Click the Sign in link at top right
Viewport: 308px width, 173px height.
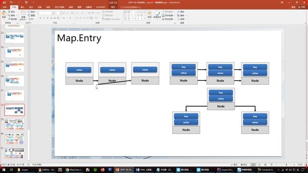[293, 7]
